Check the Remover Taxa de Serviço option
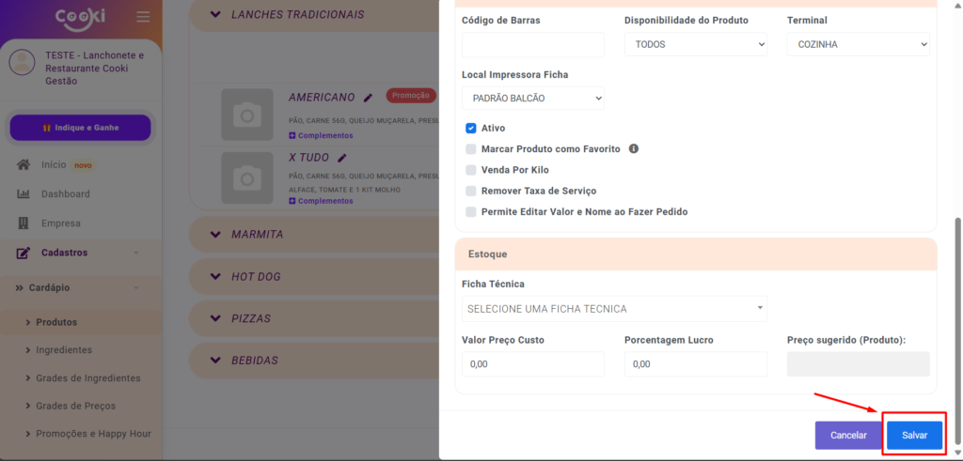The height and width of the screenshot is (461, 963). point(471,191)
